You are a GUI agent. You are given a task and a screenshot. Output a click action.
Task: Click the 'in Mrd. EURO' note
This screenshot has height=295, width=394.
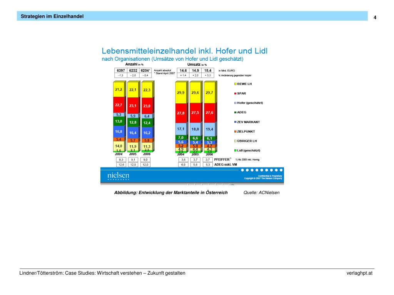coord(227,71)
